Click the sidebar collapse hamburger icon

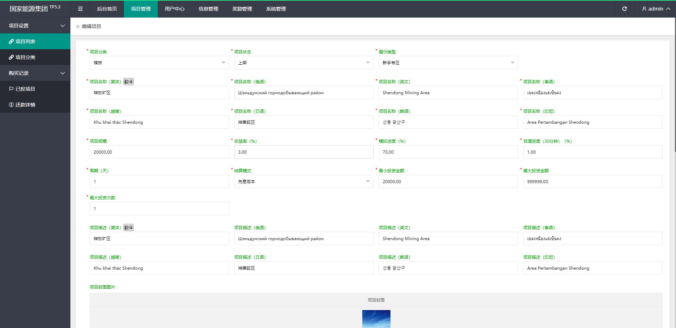point(80,9)
